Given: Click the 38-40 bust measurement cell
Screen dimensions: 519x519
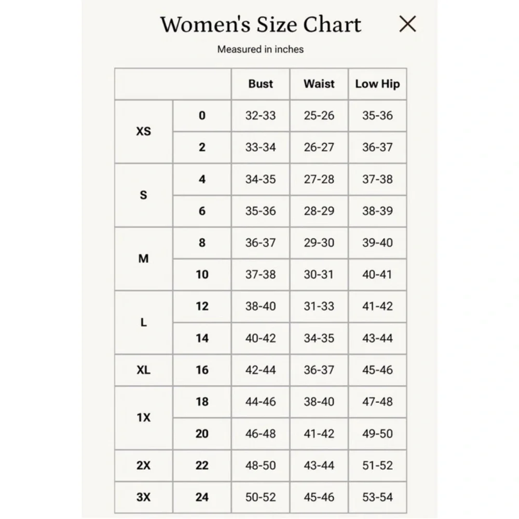Looking at the screenshot, I should [261, 306].
